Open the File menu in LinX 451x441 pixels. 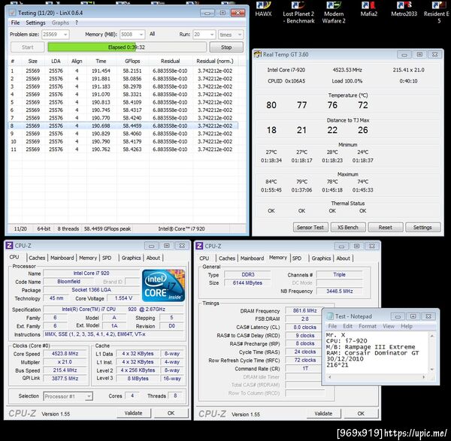pyautogui.click(x=15, y=23)
